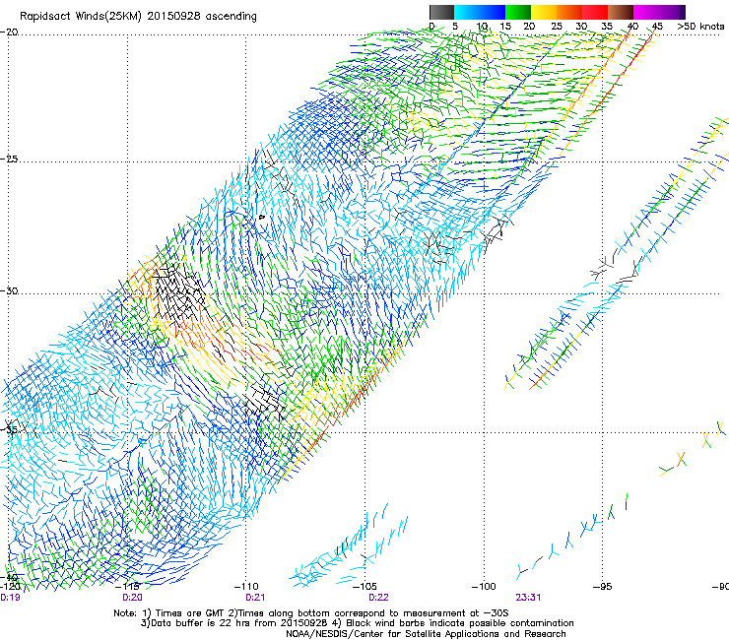Select the red 30–35 knots legend swatch
The image size is (729, 640).
(x=595, y=12)
